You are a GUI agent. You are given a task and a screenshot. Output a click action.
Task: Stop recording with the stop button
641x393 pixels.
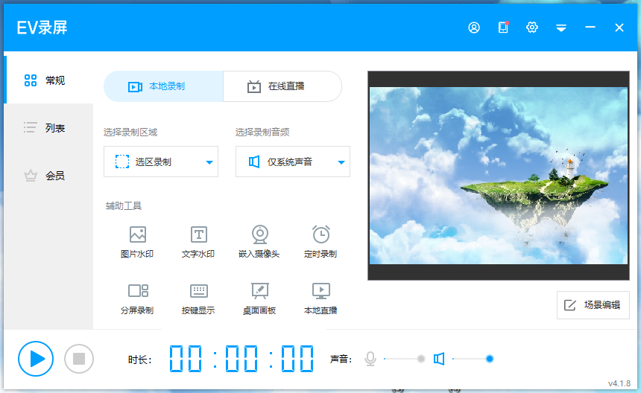[79, 359]
